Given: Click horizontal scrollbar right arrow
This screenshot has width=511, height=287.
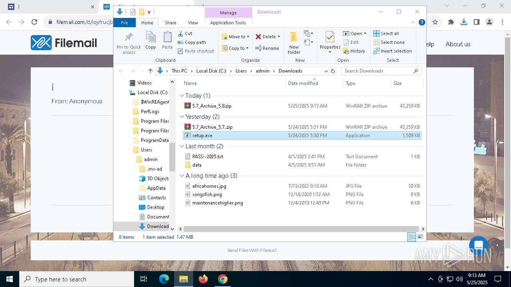Looking at the screenshot, I should (423, 229).
